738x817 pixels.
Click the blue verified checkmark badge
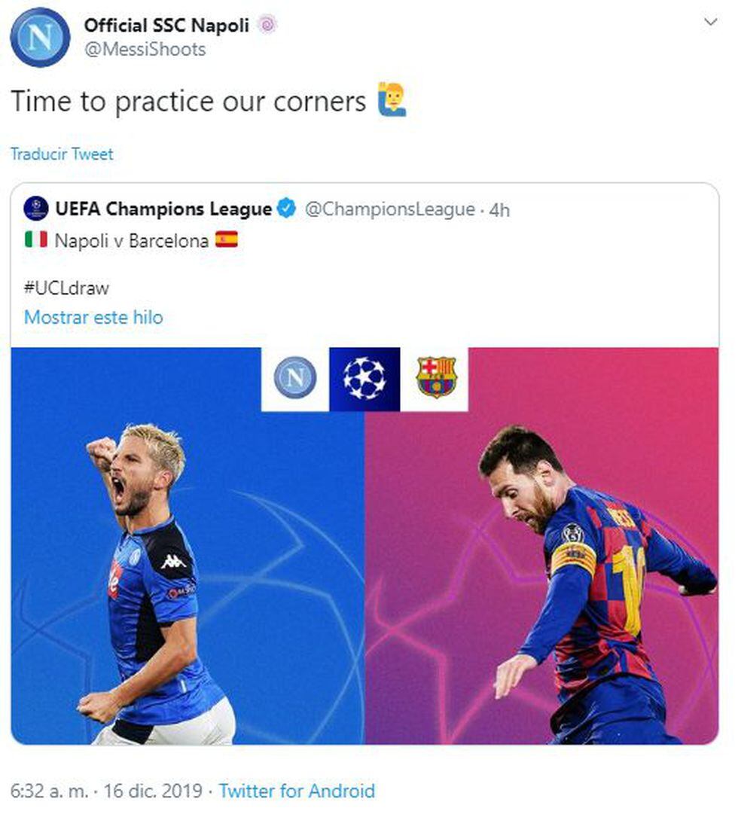(287, 209)
